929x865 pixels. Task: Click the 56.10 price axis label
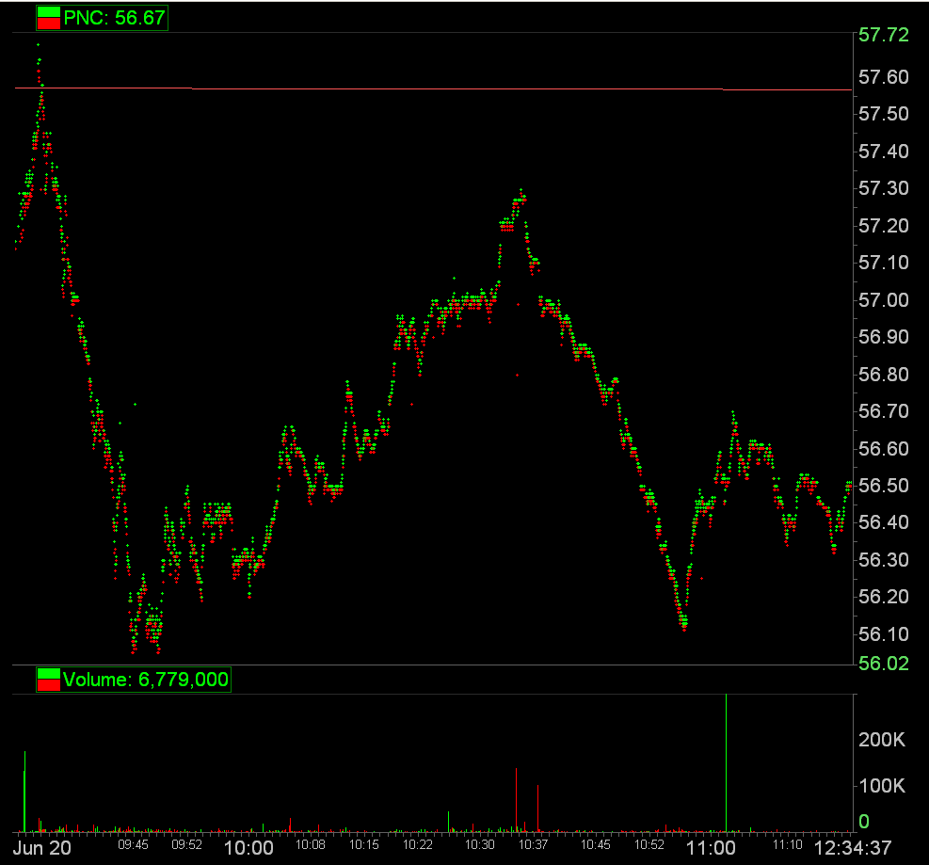(884, 634)
